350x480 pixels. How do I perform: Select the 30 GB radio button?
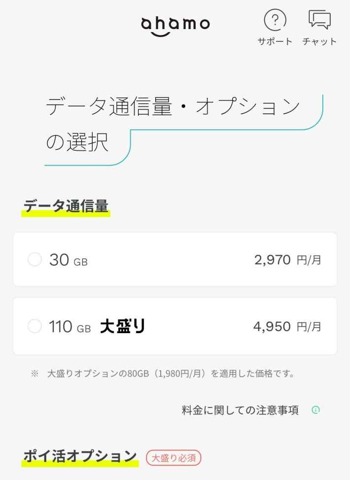point(35,259)
